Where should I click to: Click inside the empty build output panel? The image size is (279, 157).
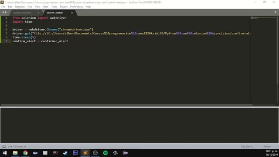(x=139, y=125)
